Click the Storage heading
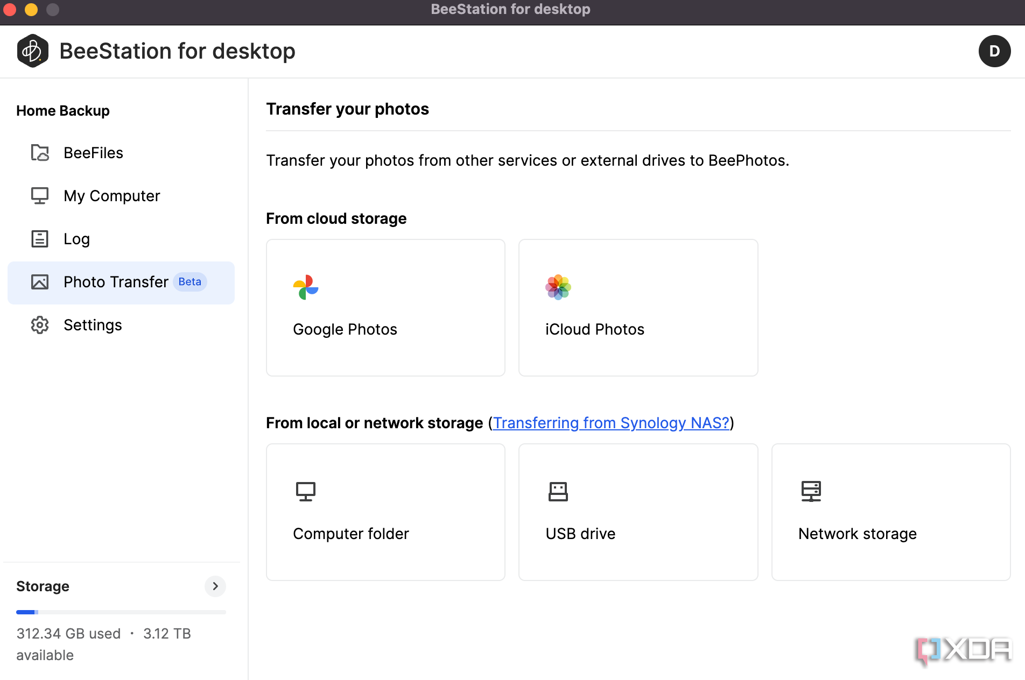Image resolution: width=1025 pixels, height=680 pixels. tap(43, 586)
